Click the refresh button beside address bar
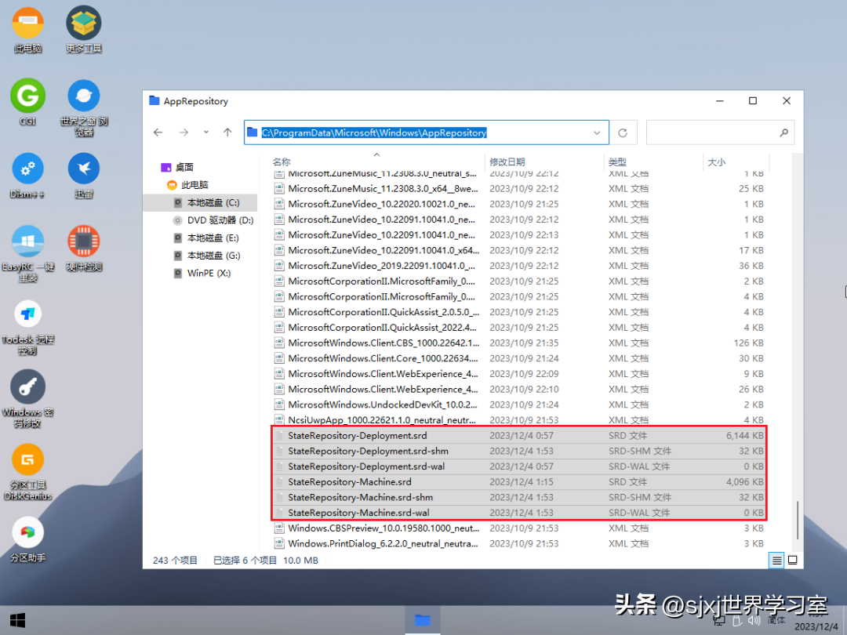Viewport: 847px width, 635px height. [x=623, y=132]
